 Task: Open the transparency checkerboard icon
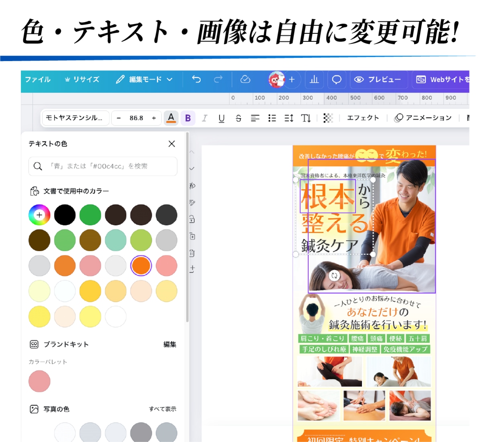[328, 118]
